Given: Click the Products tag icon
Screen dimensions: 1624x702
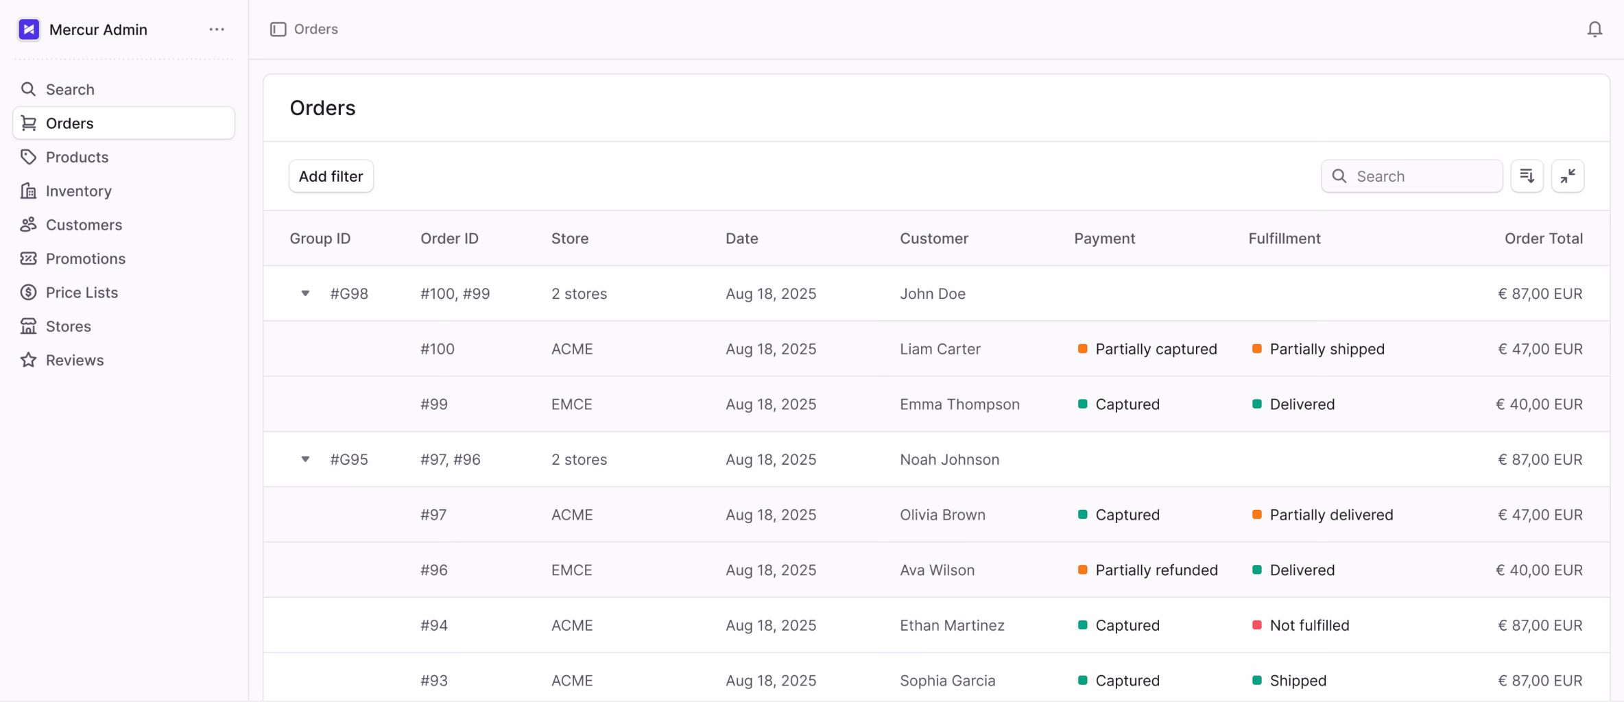Looking at the screenshot, I should tap(28, 157).
